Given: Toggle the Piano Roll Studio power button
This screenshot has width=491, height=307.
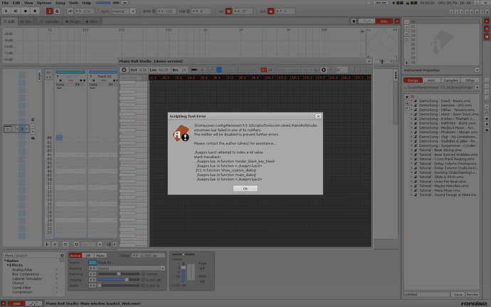Looking at the screenshot, I should pos(124,69).
